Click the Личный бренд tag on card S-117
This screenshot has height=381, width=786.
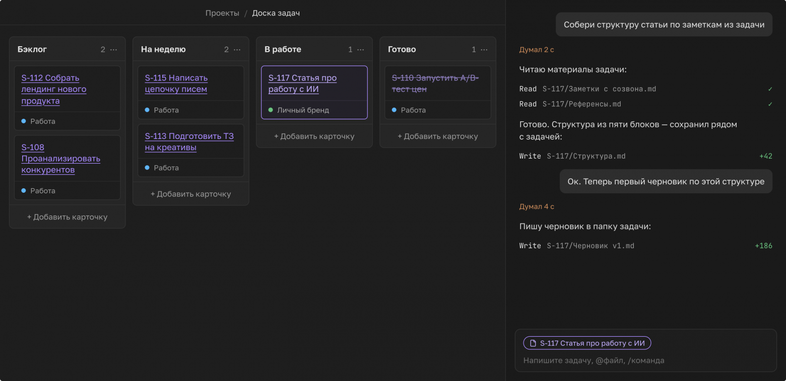(x=299, y=110)
